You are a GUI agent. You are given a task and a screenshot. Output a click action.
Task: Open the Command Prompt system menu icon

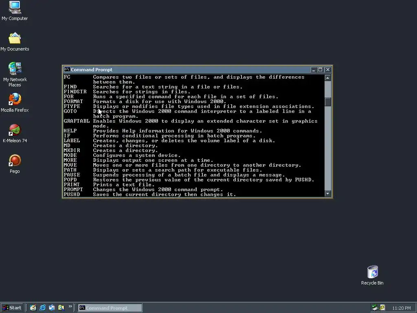67,69
